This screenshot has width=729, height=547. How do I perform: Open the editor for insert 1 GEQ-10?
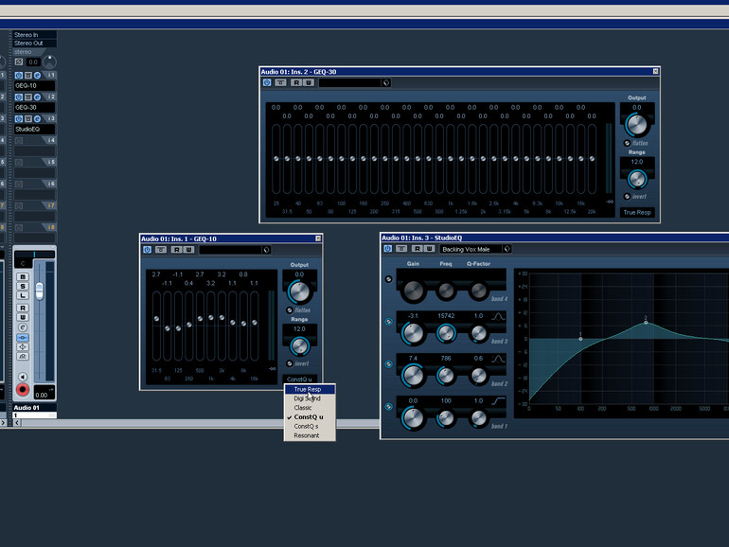(x=37, y=76)
